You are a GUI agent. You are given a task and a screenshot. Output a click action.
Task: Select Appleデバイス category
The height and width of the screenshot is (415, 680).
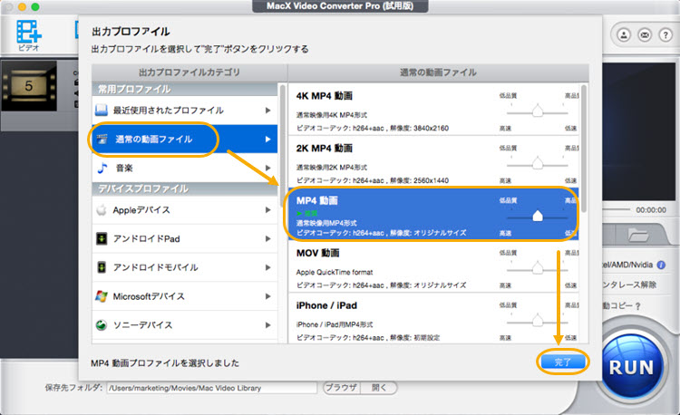point(185,209)
